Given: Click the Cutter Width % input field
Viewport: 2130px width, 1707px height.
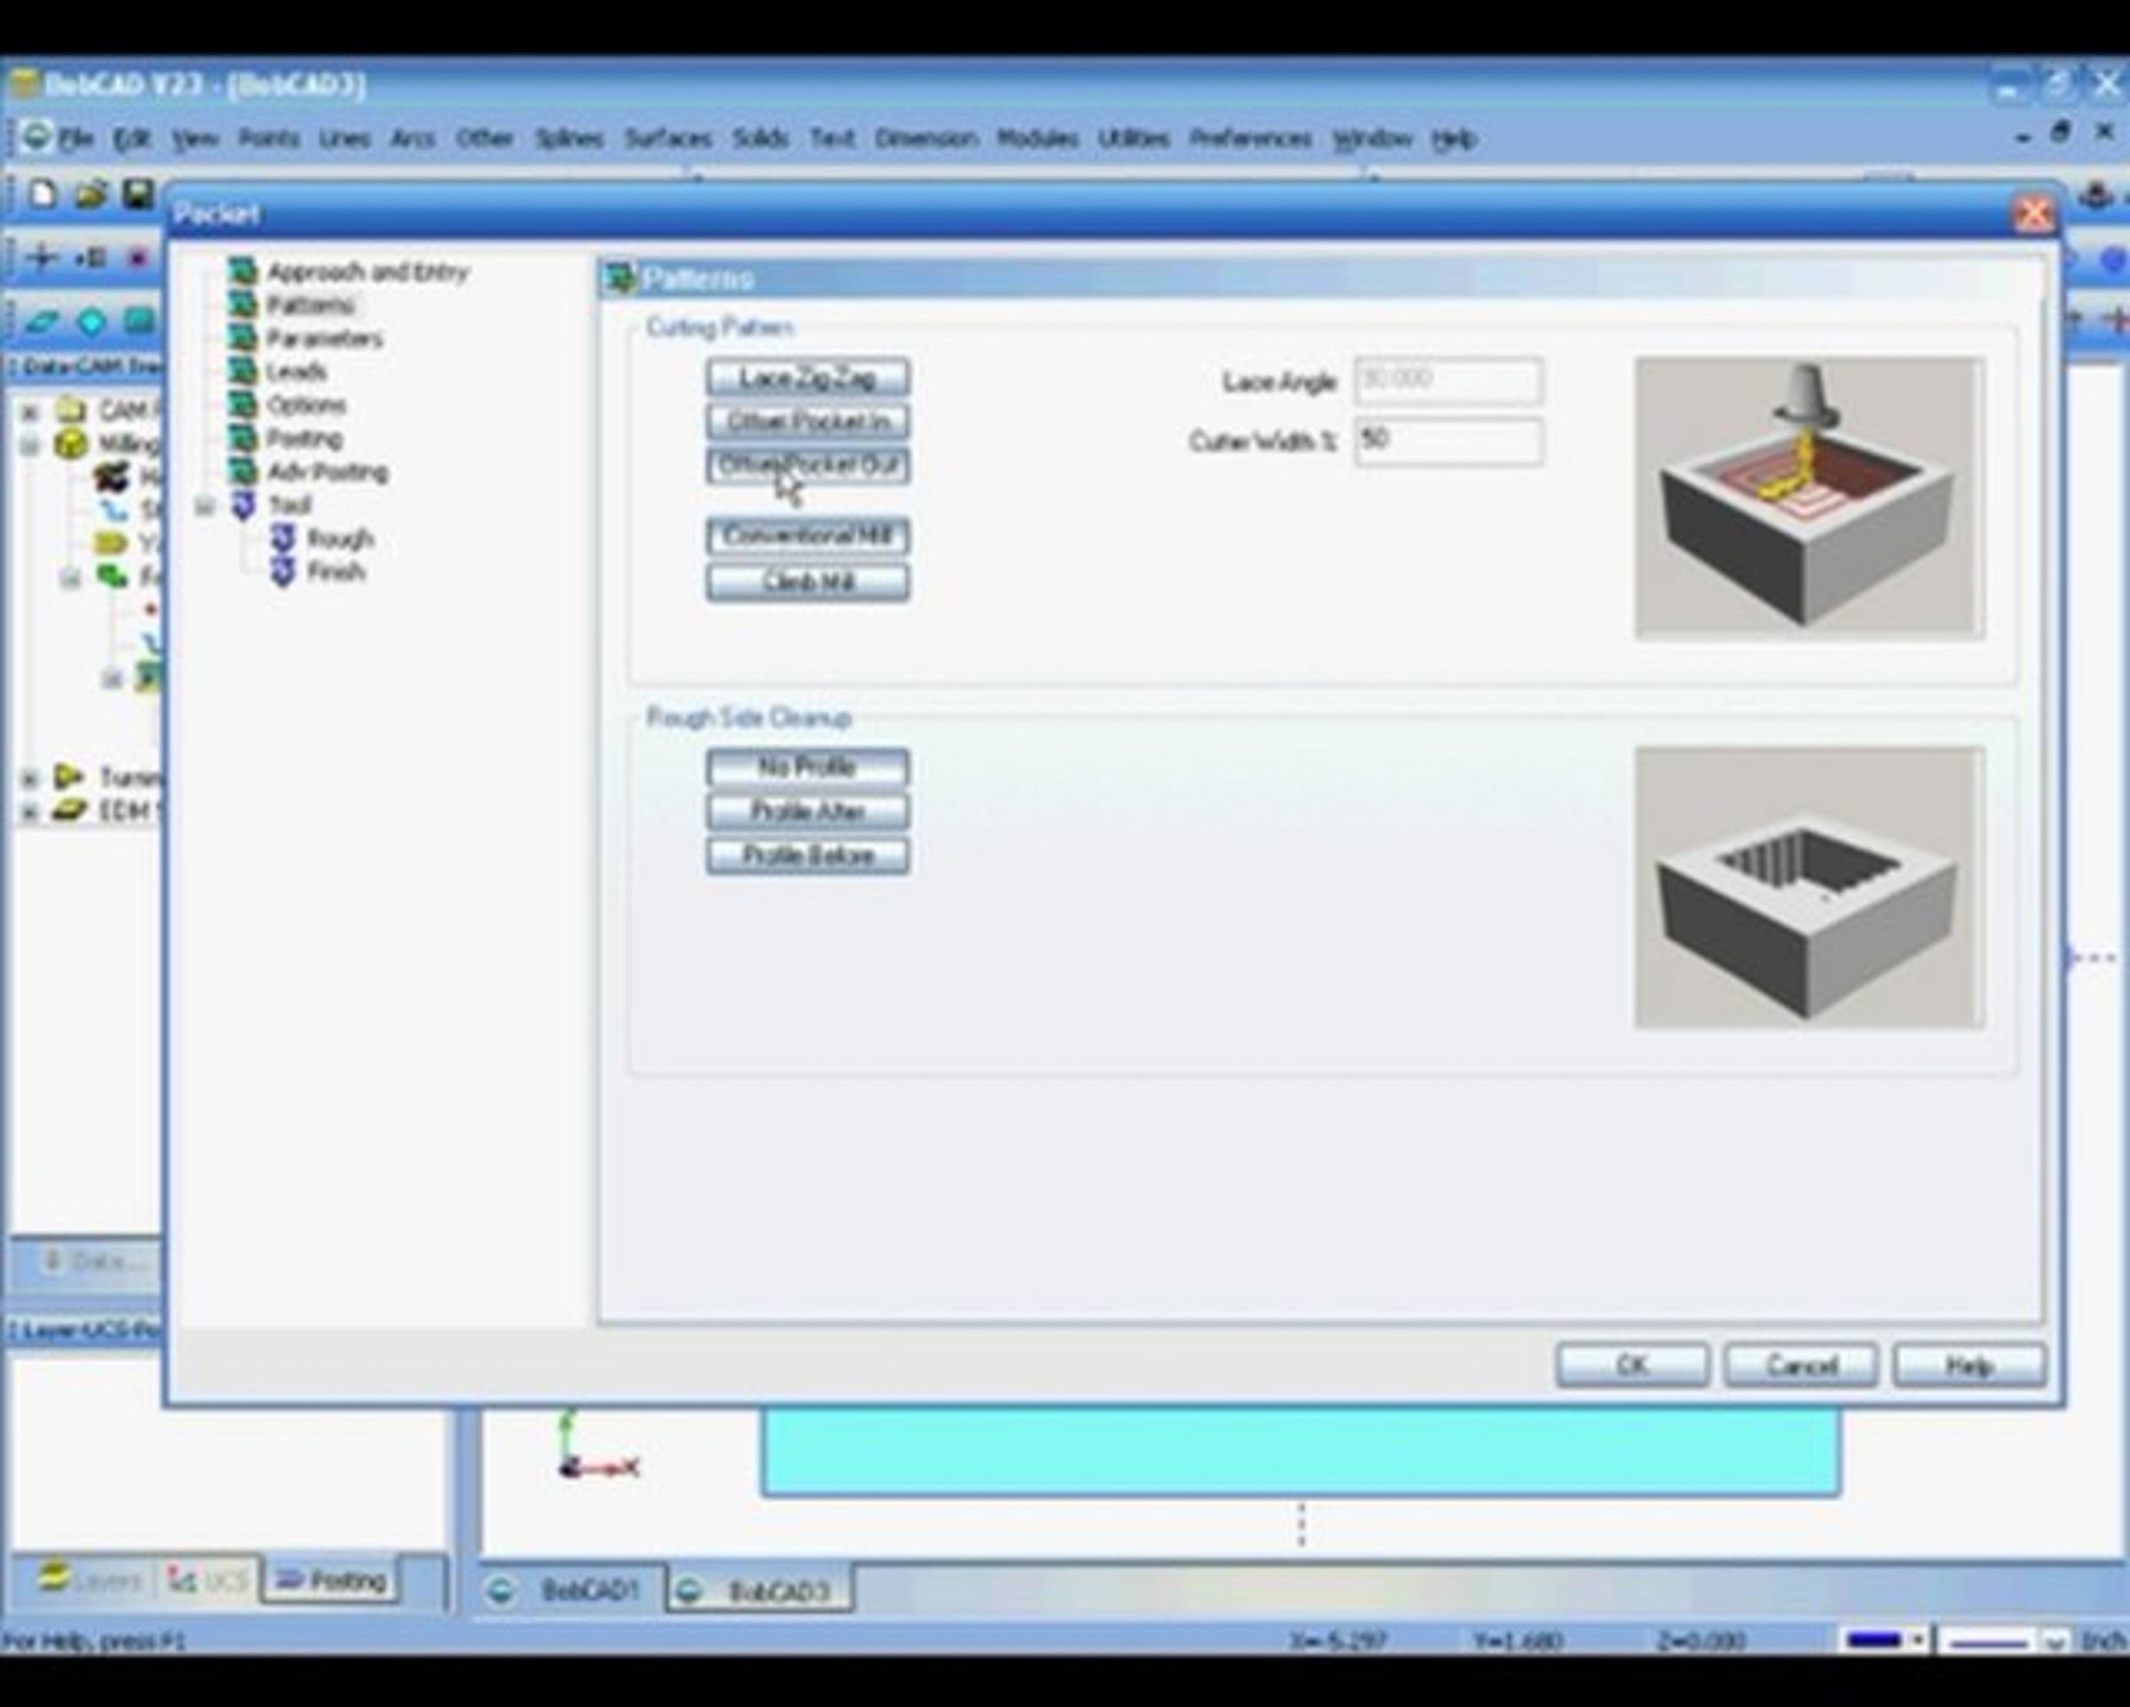Looking at the screenshot, I should 1448,441.
